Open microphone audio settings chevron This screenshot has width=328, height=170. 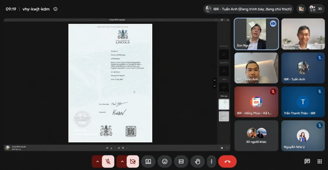pyautogui.click(x=97, y=161)
